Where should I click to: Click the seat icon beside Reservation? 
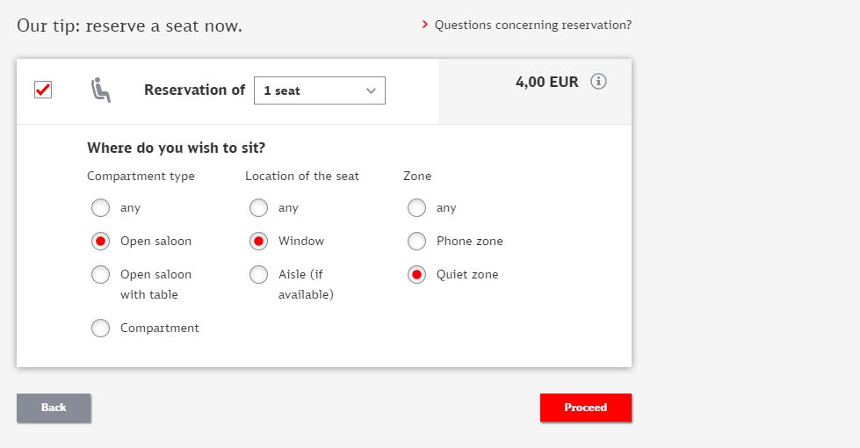tap(101, 90)
